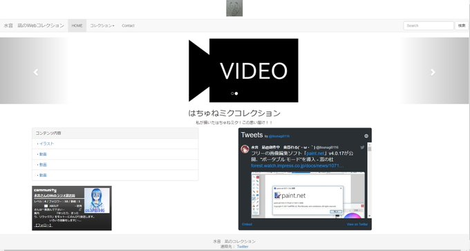470x251 pixels.
Task: Open the イラスト content link
Action: [47, 144]
